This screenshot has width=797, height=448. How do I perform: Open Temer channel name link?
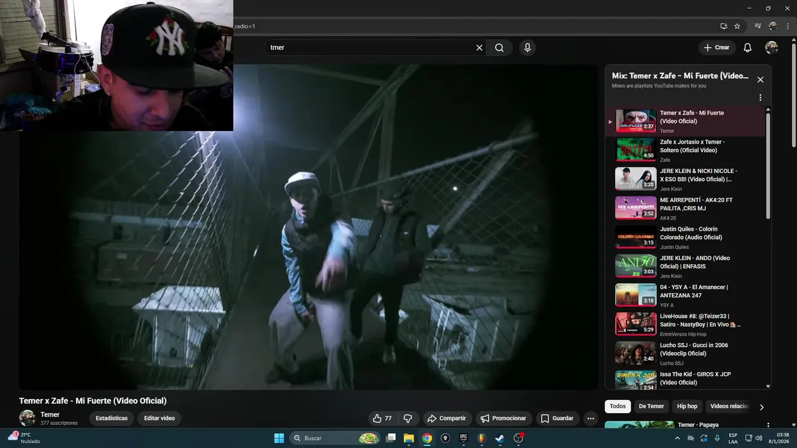point(50,414)
